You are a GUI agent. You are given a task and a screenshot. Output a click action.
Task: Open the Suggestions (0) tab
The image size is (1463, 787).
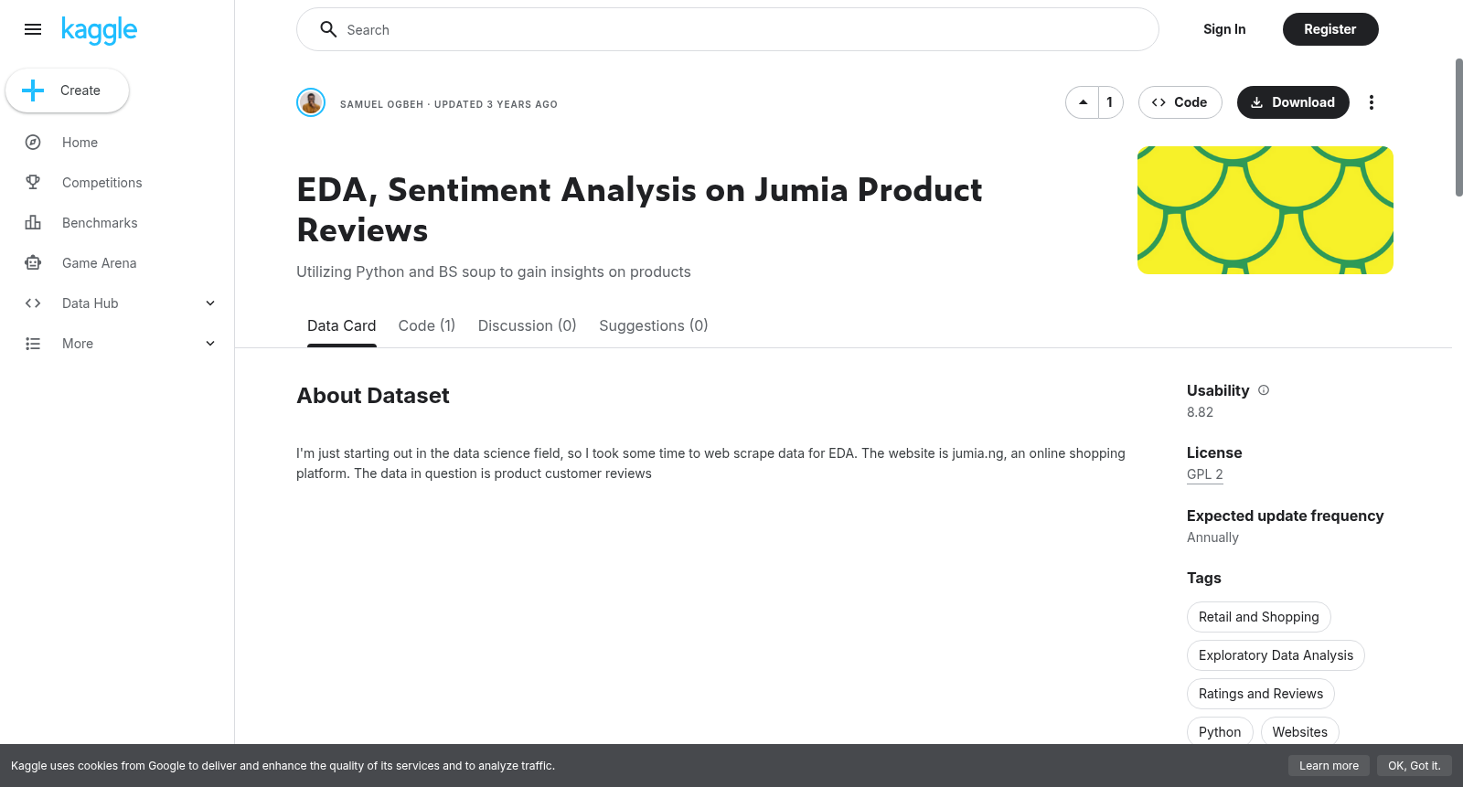point(653,325)
